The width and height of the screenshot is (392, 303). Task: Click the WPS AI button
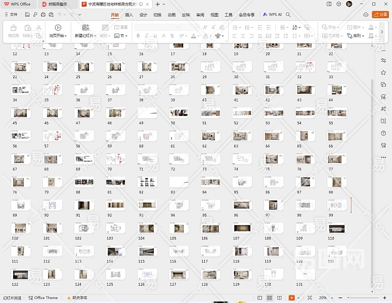[x=272, y=15]
